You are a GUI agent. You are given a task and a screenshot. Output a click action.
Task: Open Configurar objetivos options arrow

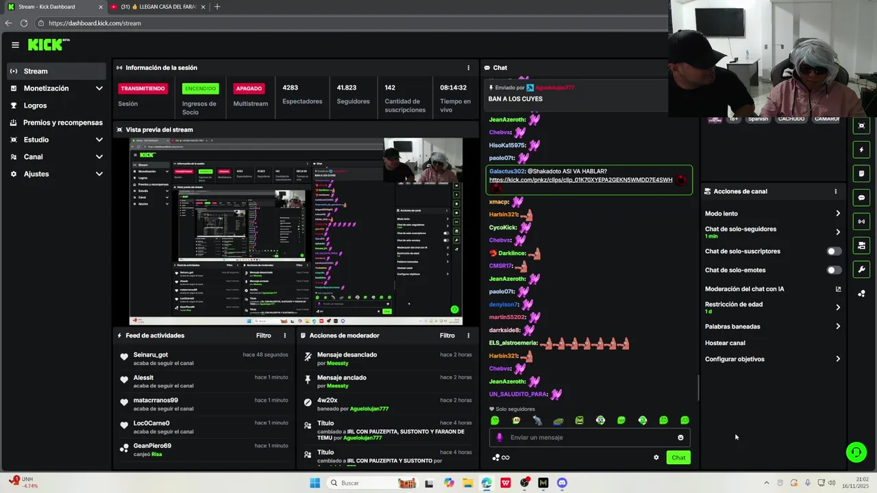(x=837, y=359)
